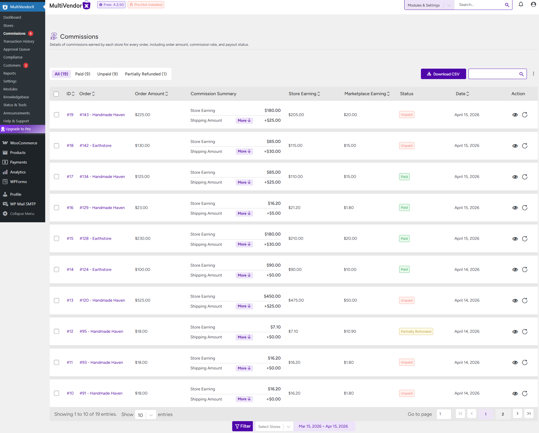View details of Partially Refunded commission #12
Screen dimensions: 539x433
(515, 332)
